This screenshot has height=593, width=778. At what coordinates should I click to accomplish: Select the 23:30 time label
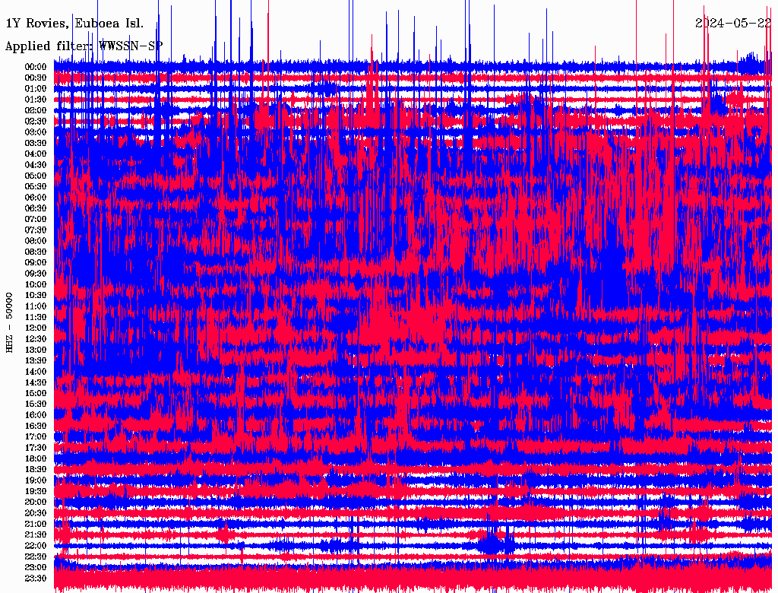click(36, 579)
